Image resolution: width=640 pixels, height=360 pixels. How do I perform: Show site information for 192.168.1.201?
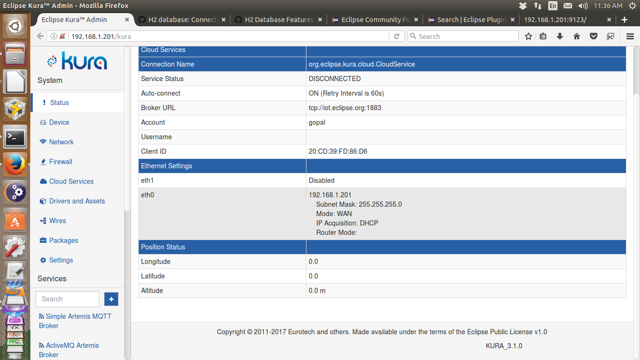point(53,37)
